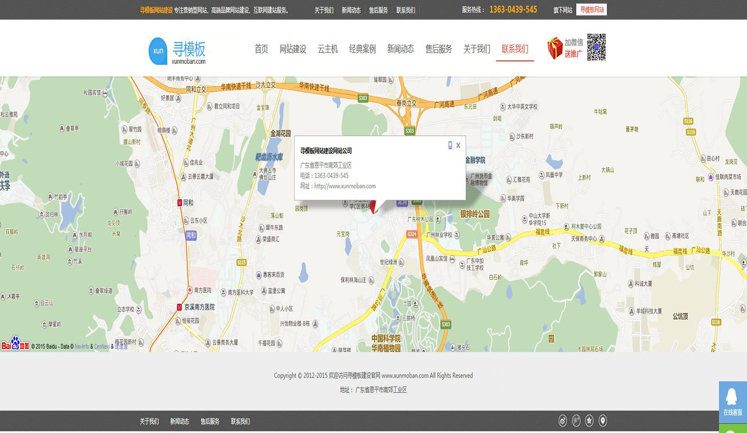The image size is (747, 433).
Task: Click the QR code image in header
Action: (x=596, y=47)
